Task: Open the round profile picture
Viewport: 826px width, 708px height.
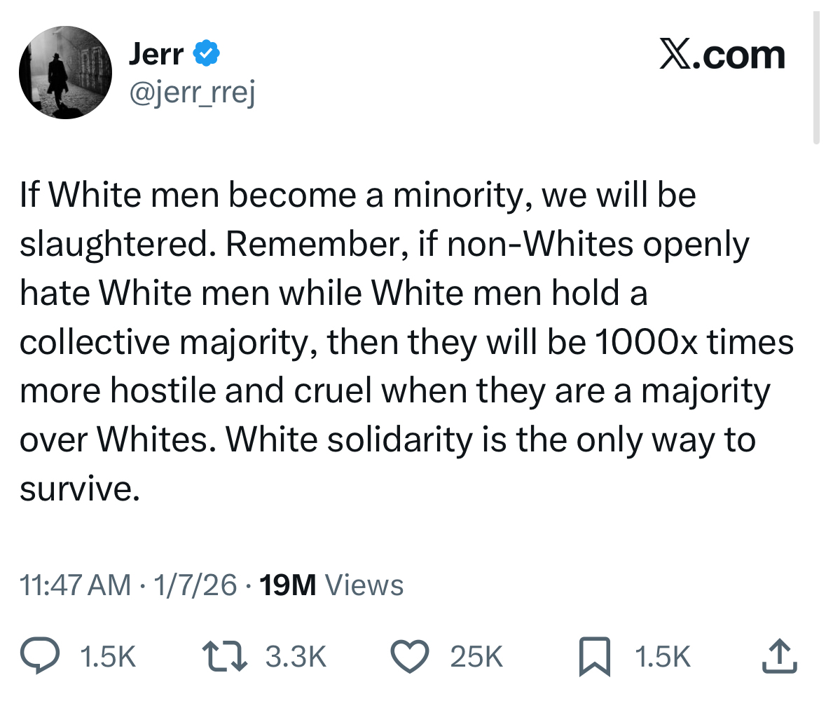Action: (65, 72)
